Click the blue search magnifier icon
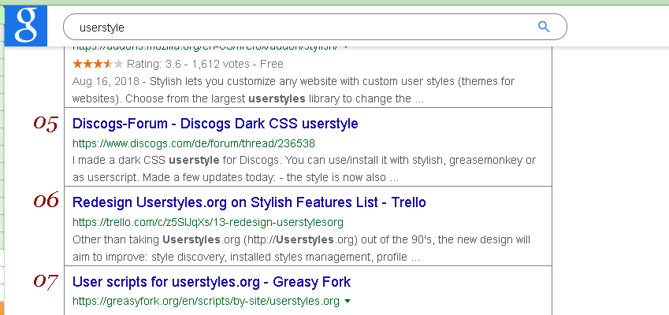 click(x=543, y=27)
